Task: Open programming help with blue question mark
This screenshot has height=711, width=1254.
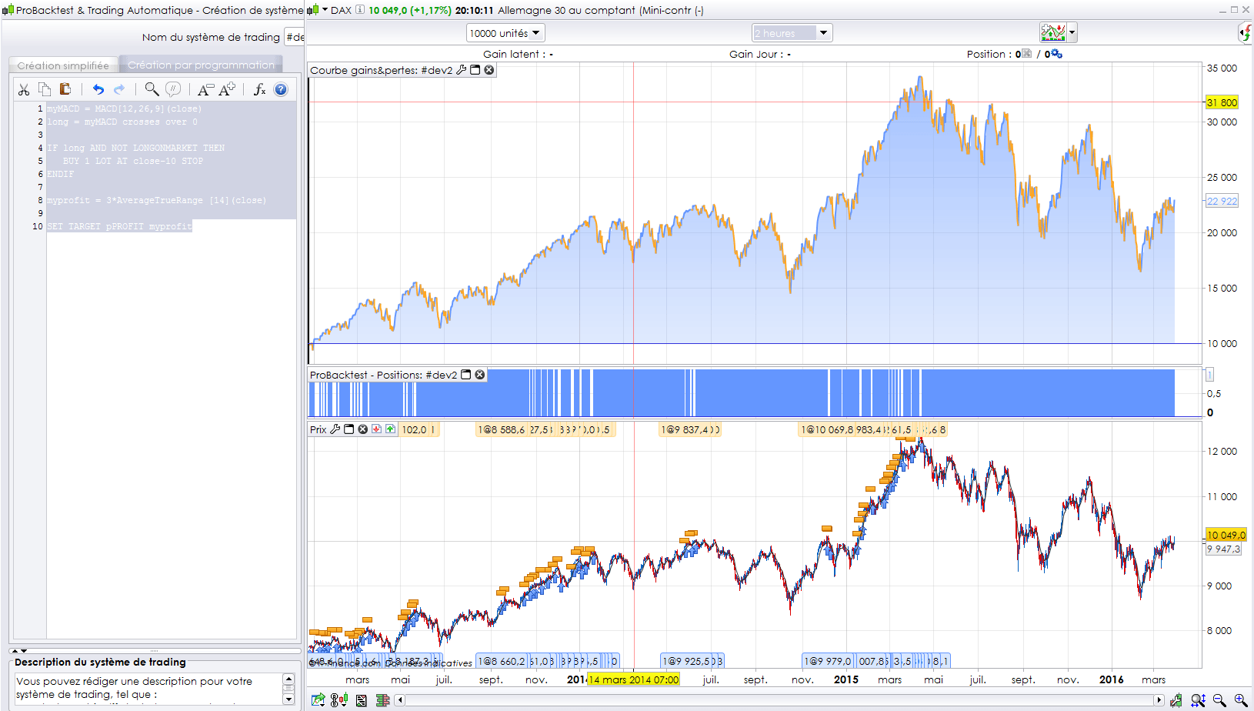Action: (281, 89)
